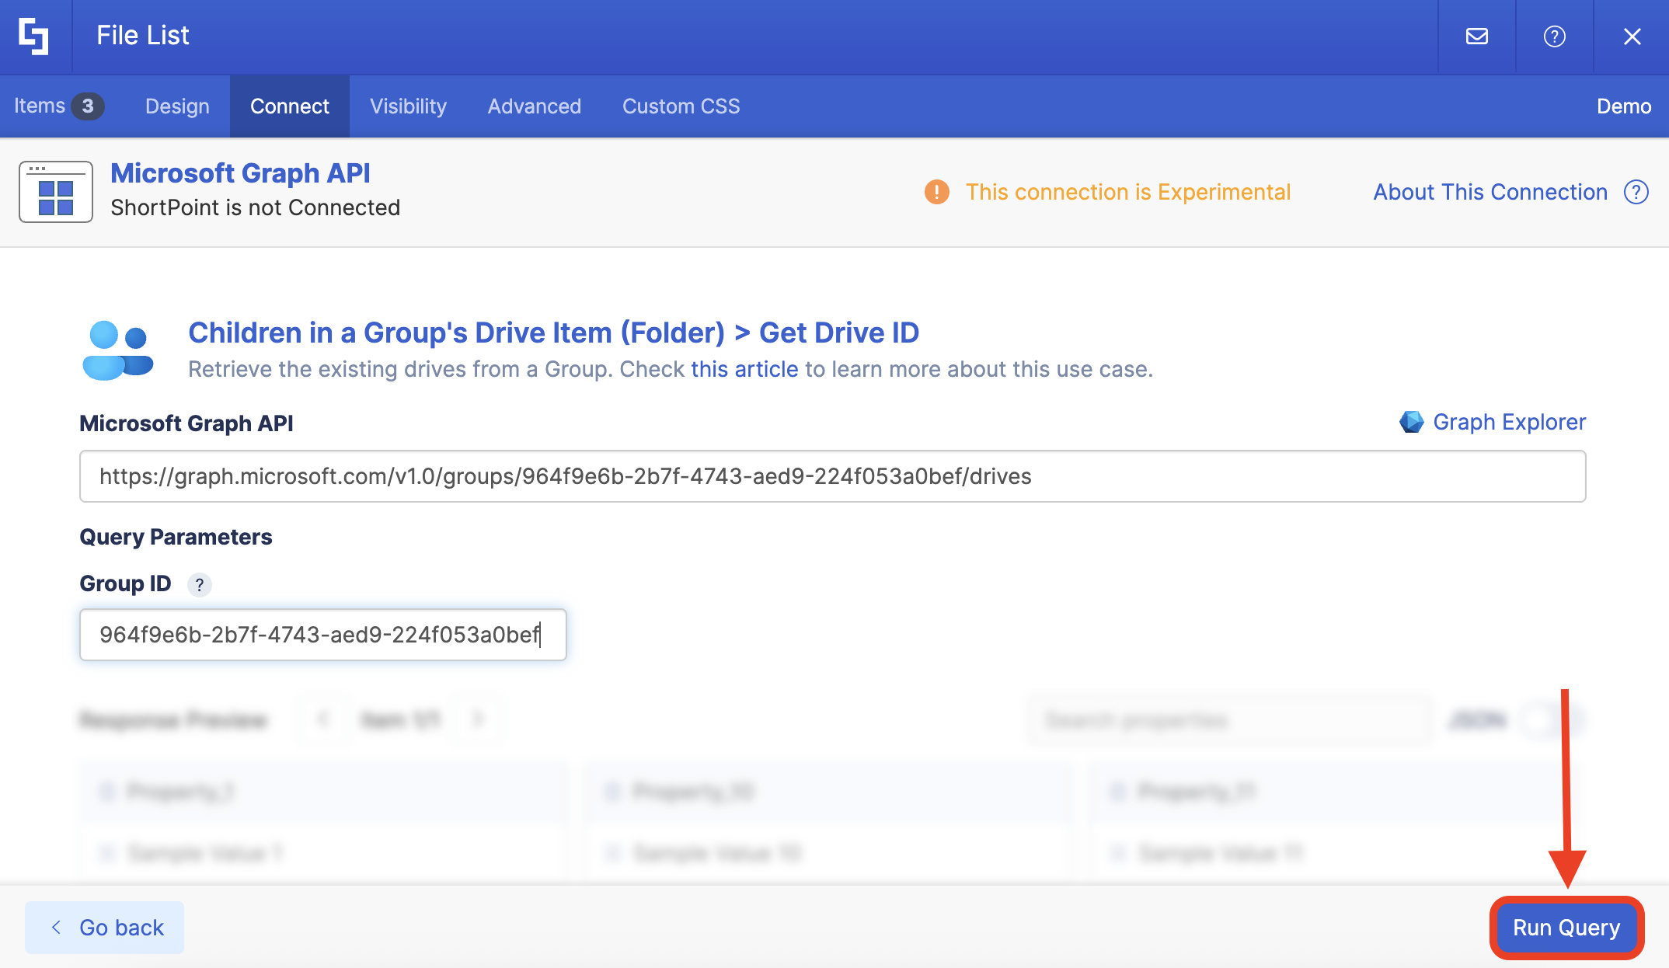This screenshot has width=1669, height=968.
Task: Open the Visibility tab
Action: pyautogui.click(x=408, y=106)
